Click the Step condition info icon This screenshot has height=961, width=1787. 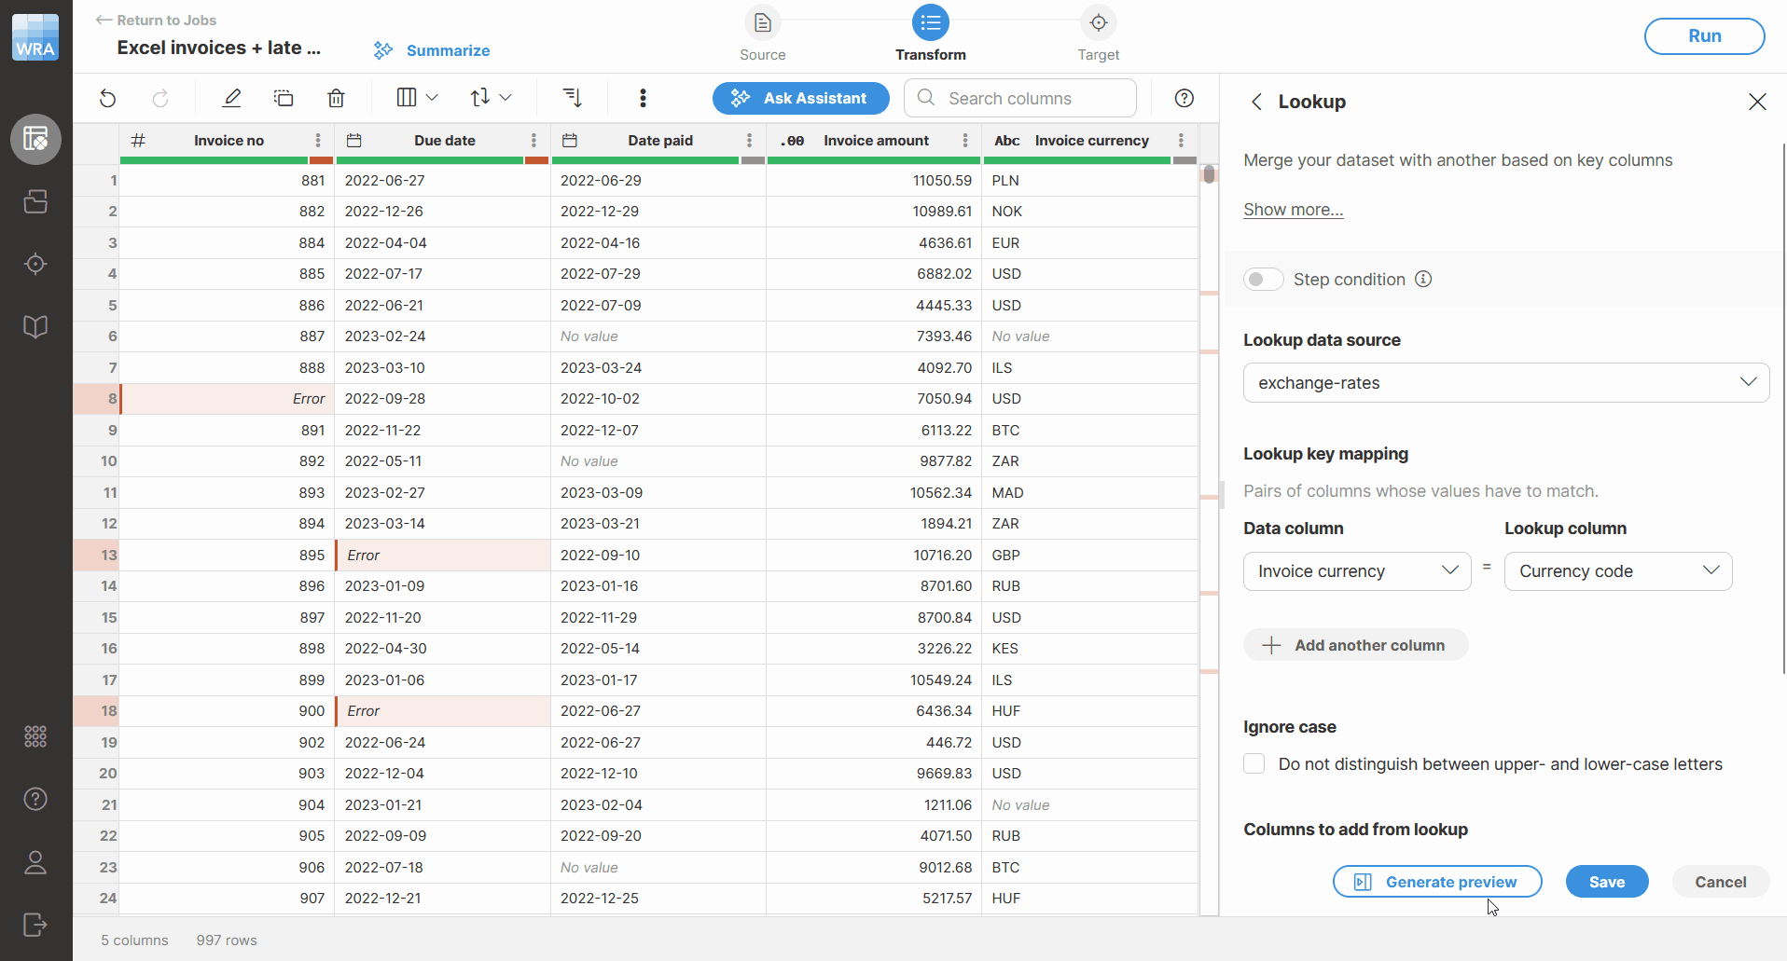1423,279
